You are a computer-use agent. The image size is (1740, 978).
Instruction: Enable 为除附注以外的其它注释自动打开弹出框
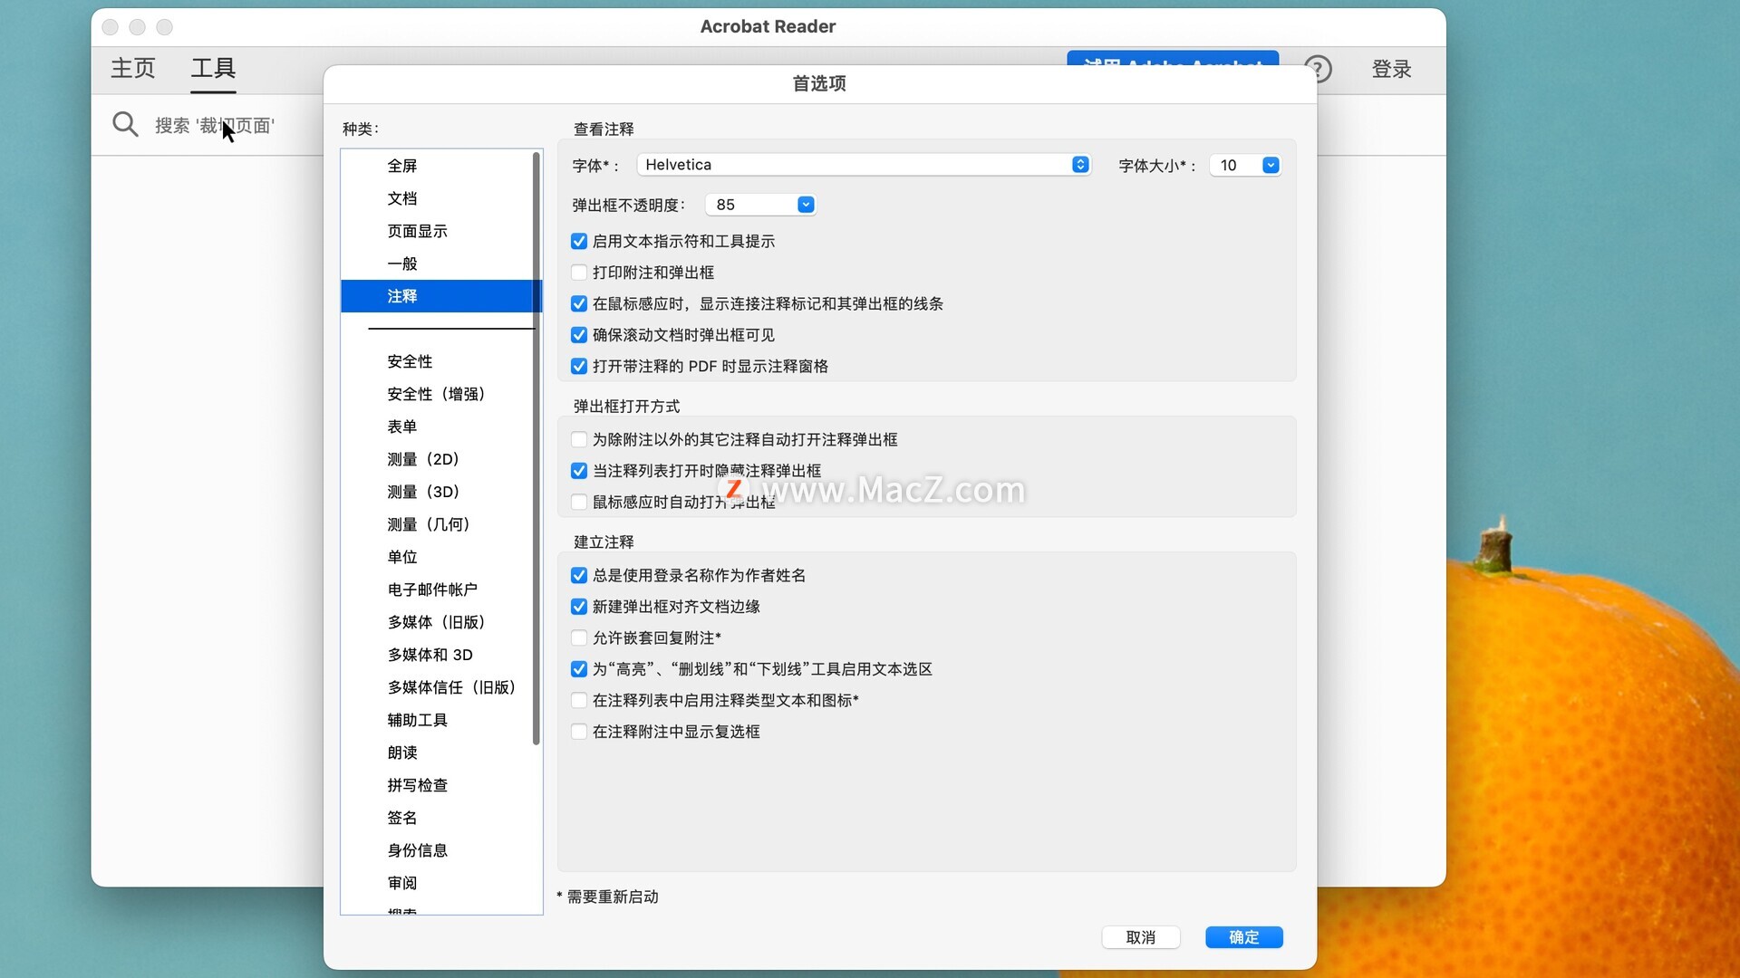click(579, 440)
